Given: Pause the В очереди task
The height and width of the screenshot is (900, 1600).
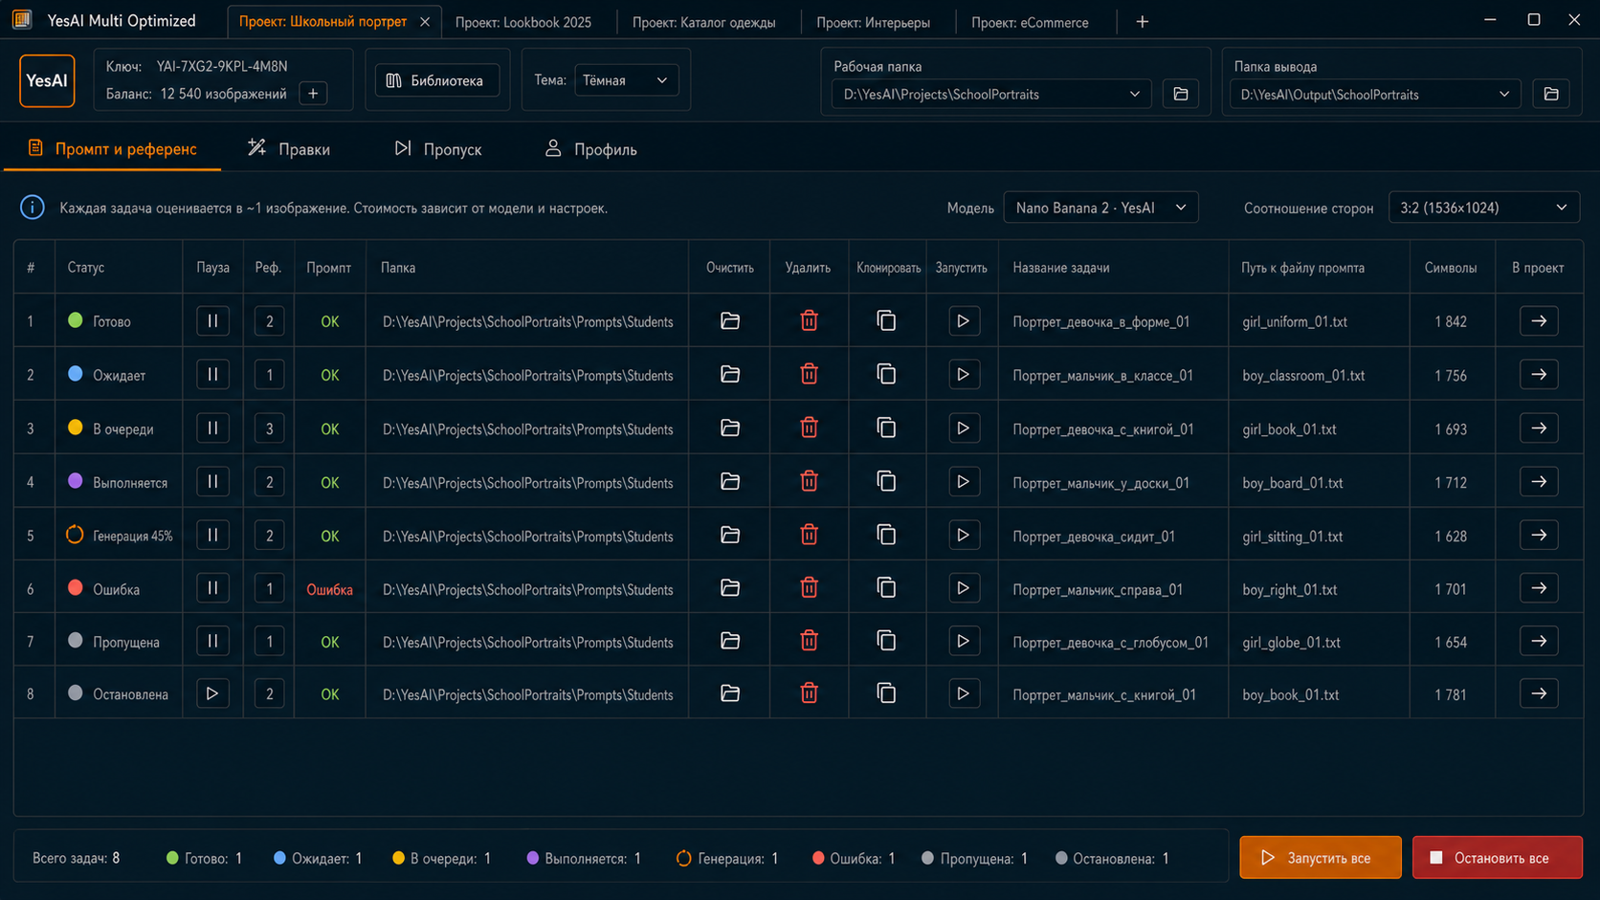Looking at the screenshot, I should pyautogui.click(x=212, y=428).
